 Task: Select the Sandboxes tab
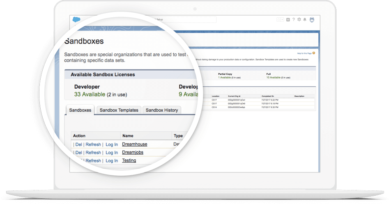pos(80,110)
